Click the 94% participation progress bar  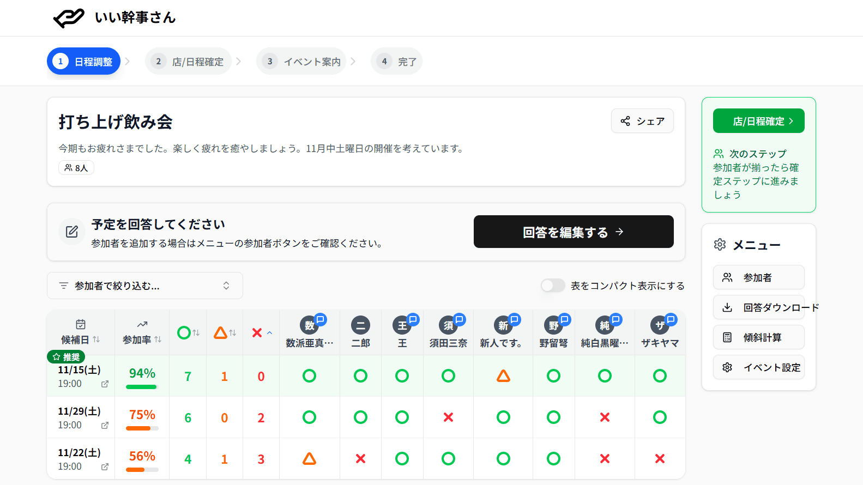141,387
